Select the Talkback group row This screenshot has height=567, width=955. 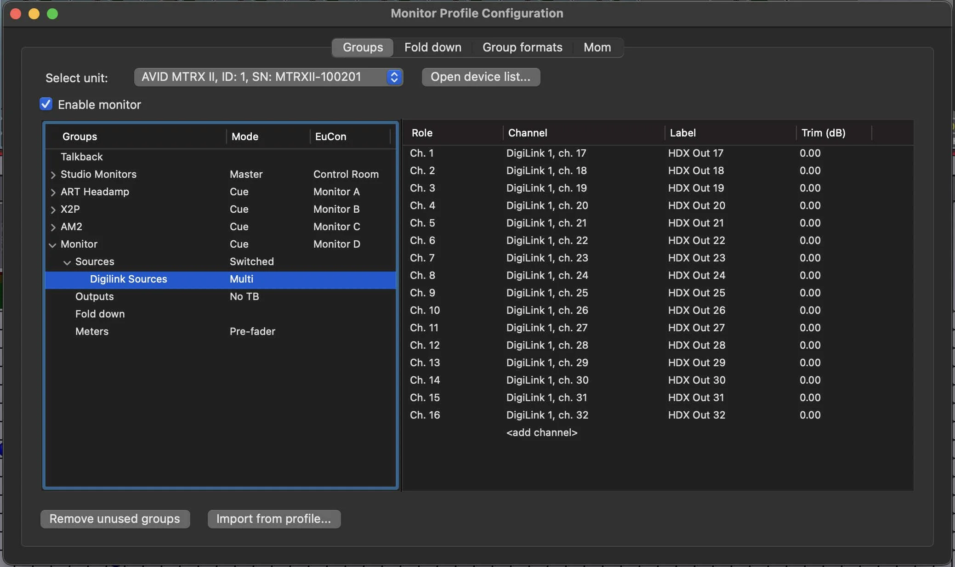tap(82, 157)
